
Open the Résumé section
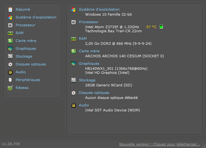pos(23,9)
